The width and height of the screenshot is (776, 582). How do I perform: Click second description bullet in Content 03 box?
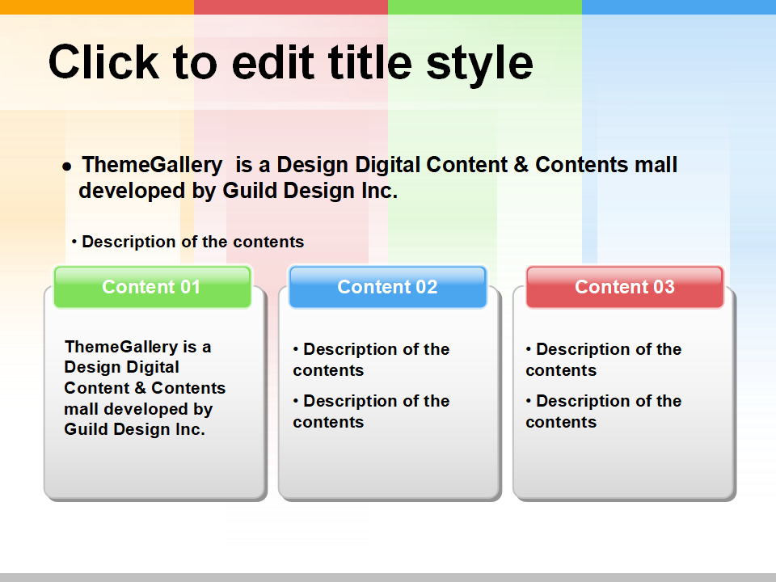click(x=604, y=411)
